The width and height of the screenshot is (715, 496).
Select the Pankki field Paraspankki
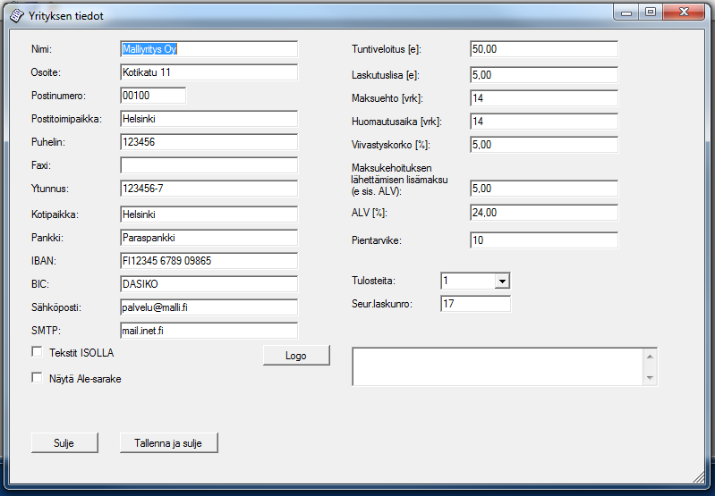coord(209,238)
